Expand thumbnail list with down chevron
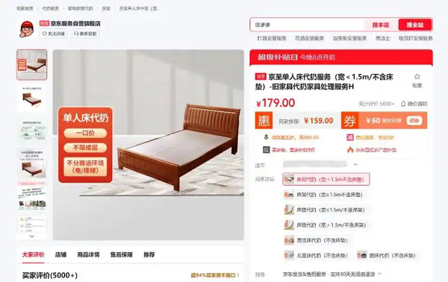 [31, 236]
